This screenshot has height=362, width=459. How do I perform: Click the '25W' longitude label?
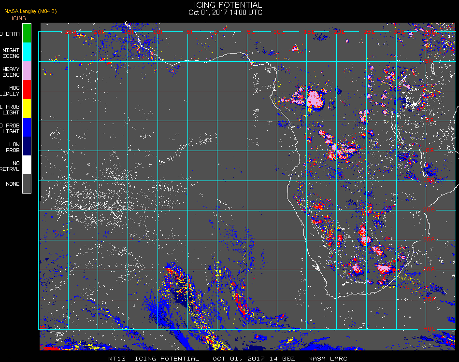coord(70,32)
